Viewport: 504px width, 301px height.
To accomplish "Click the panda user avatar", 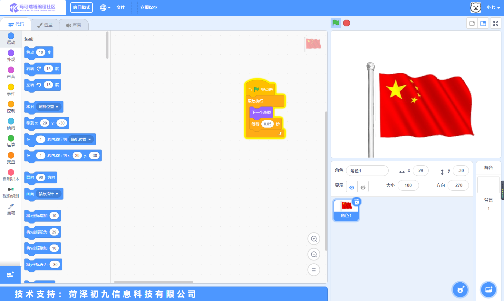I will (x=476, y=7).
